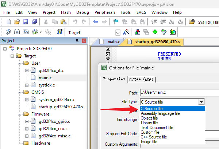Click the Path input field
219x149 pixels.
pos(180,93)
